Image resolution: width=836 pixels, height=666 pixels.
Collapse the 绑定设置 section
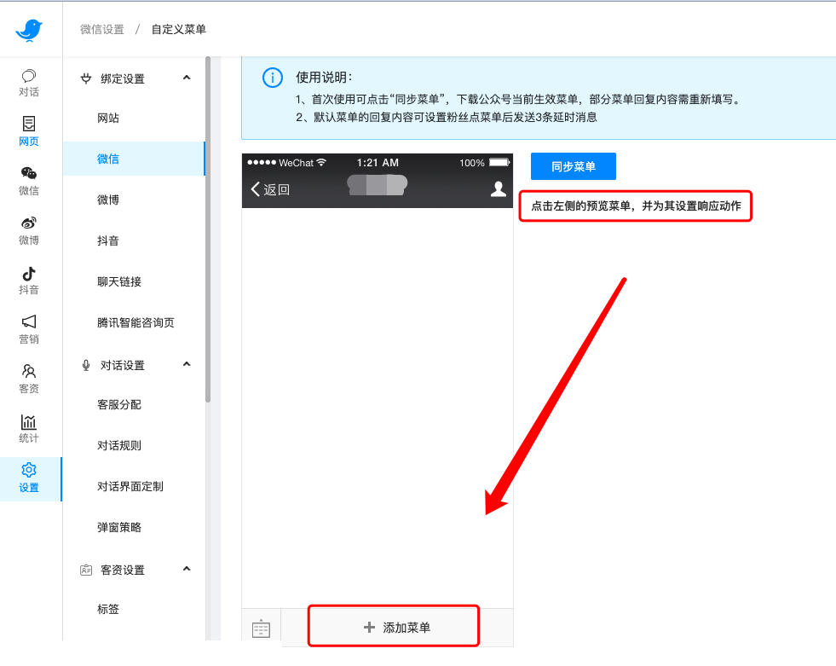point(187,78)
